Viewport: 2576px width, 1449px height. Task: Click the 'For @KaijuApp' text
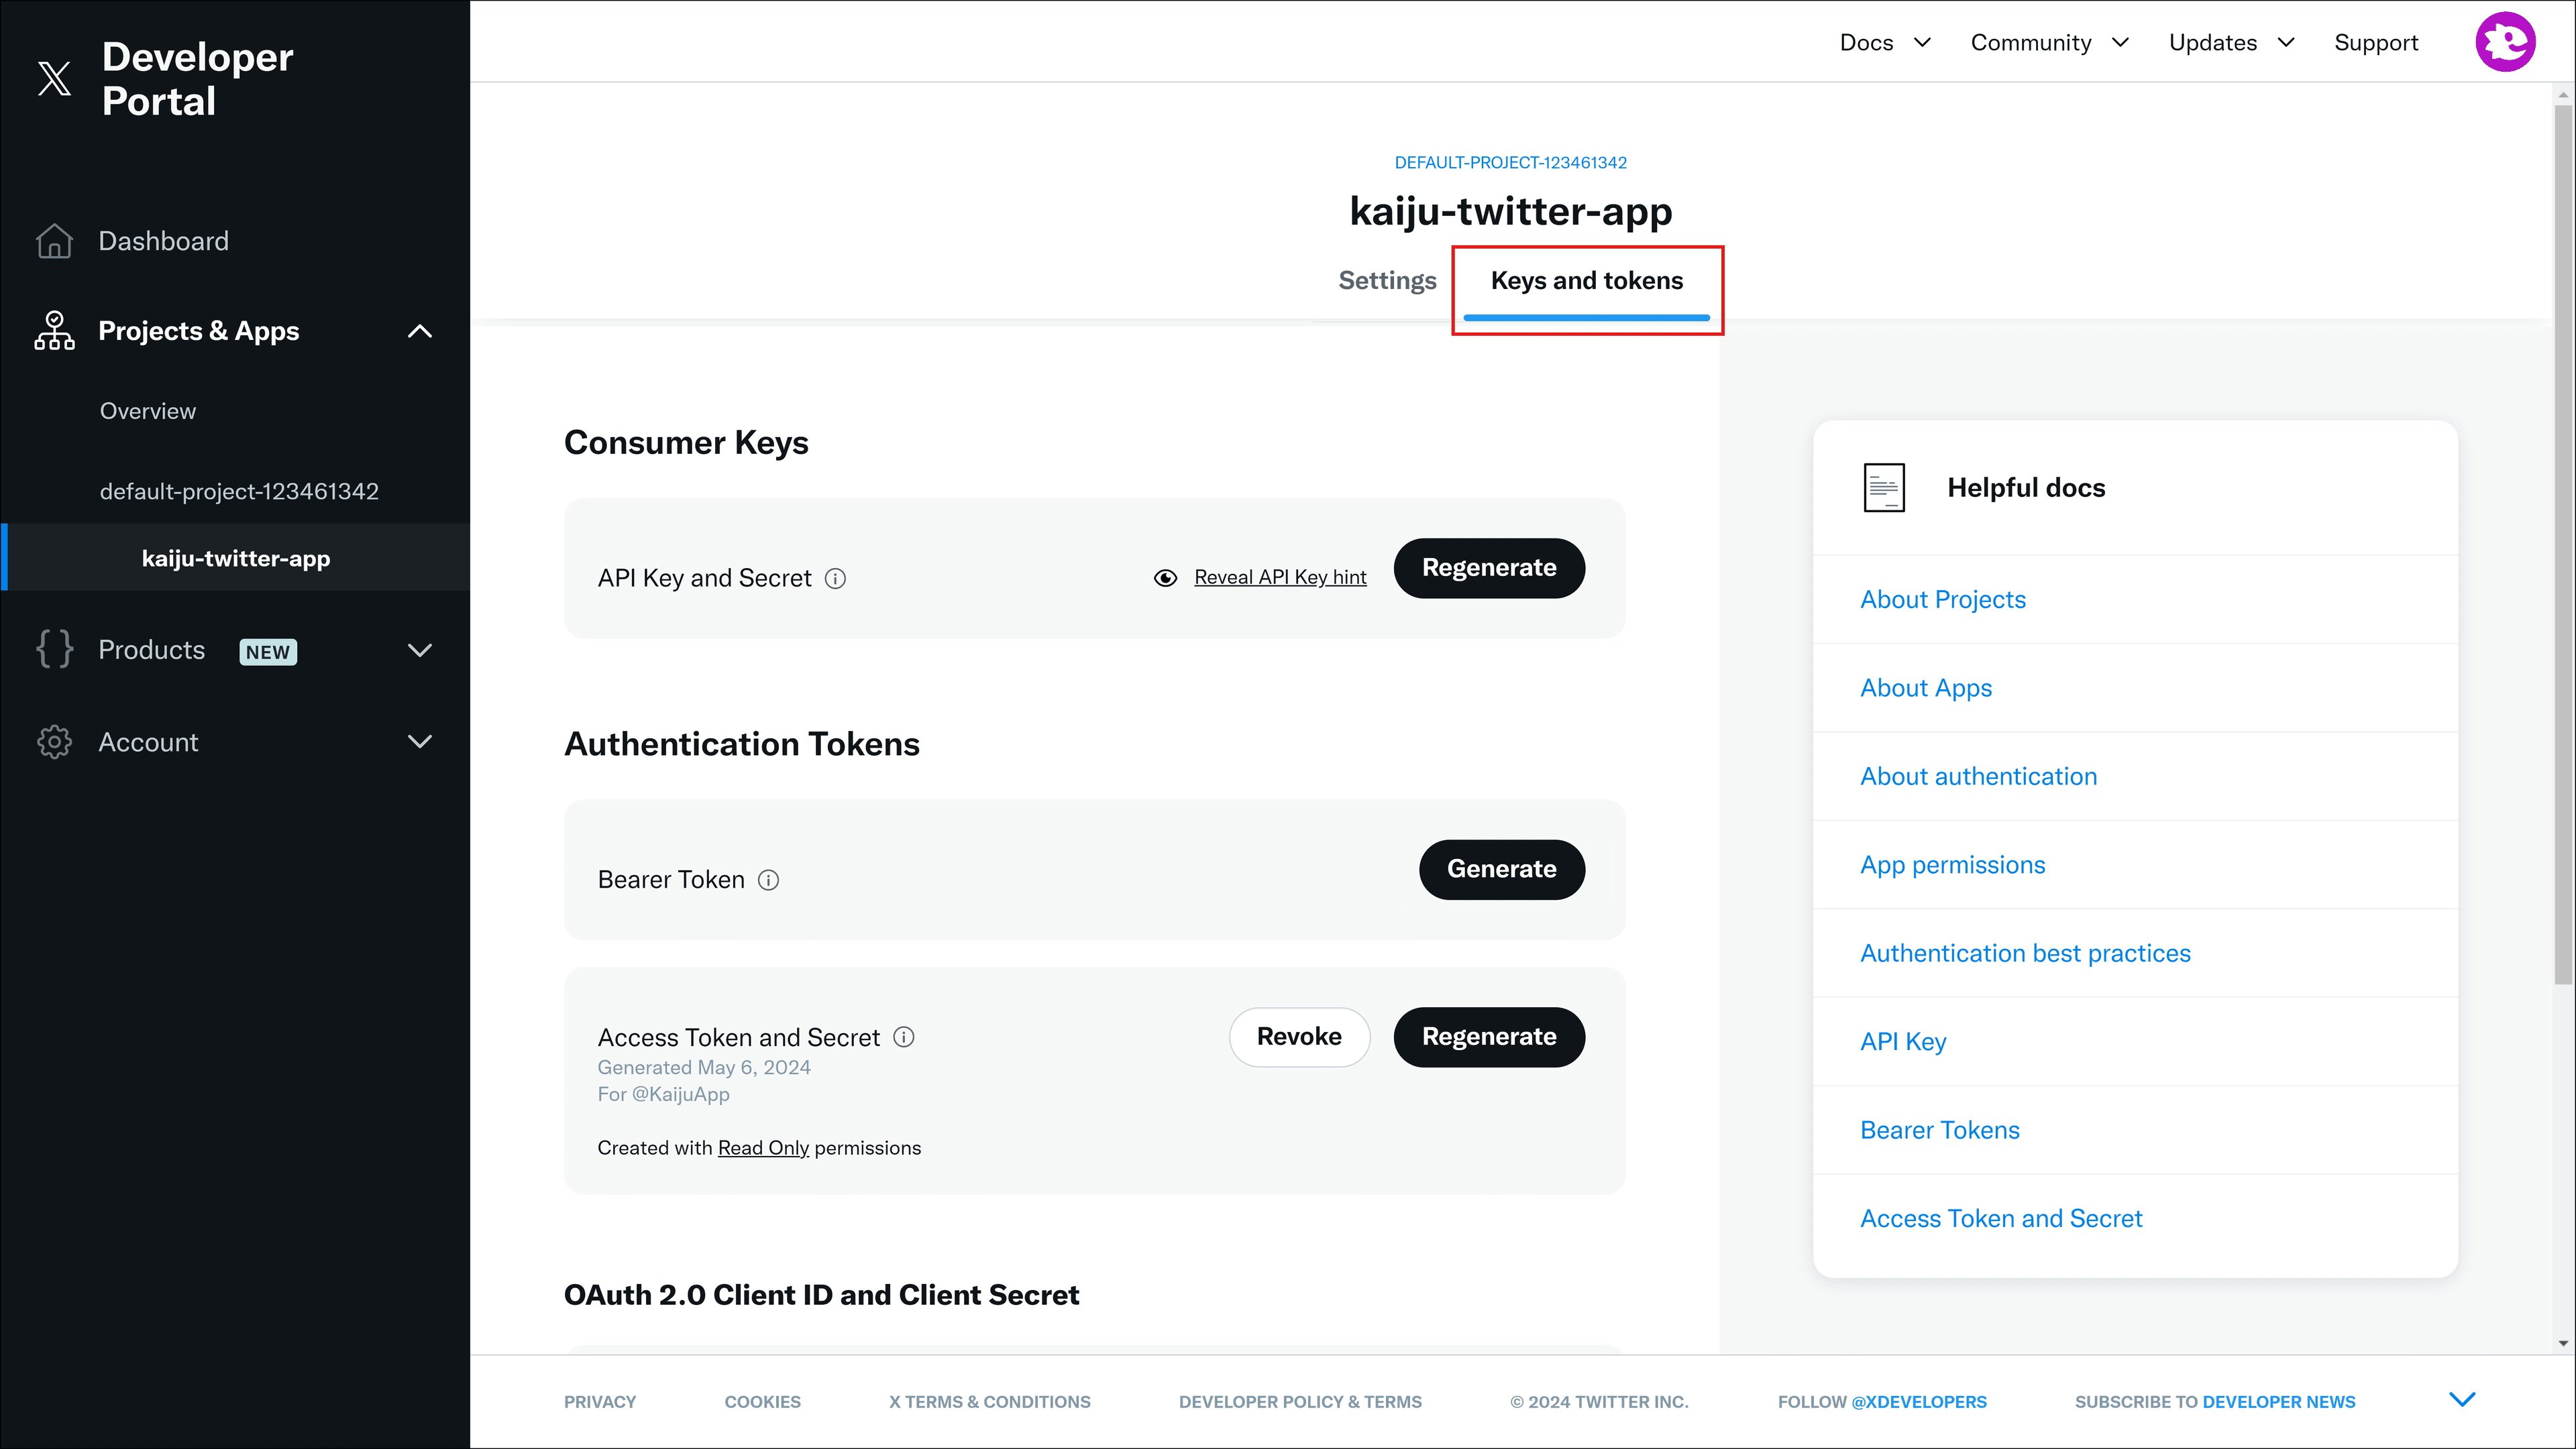tap(663, 1094)
